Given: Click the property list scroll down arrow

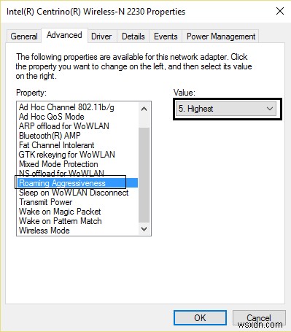Looking at the screenshot, I should pos(144,229).
